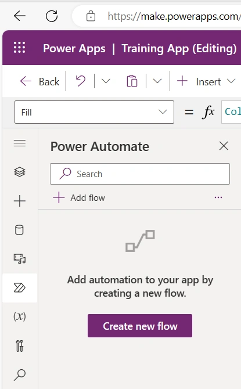Open the Insert menu
This screenshot has width=241, height=389.
tap(206, 81)
